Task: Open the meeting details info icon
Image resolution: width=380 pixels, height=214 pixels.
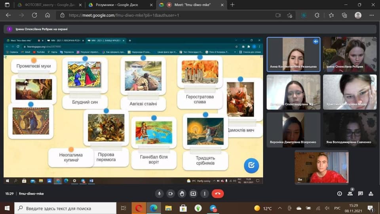Action: point(339,194)
